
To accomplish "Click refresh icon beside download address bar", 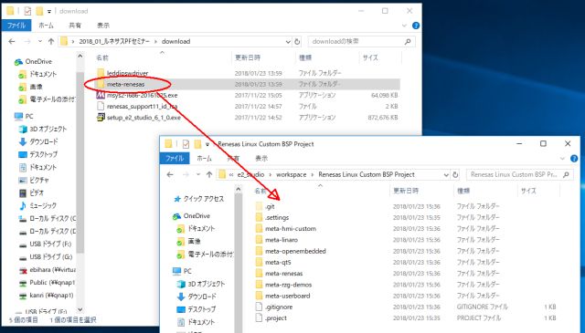I will click(297, 41).
